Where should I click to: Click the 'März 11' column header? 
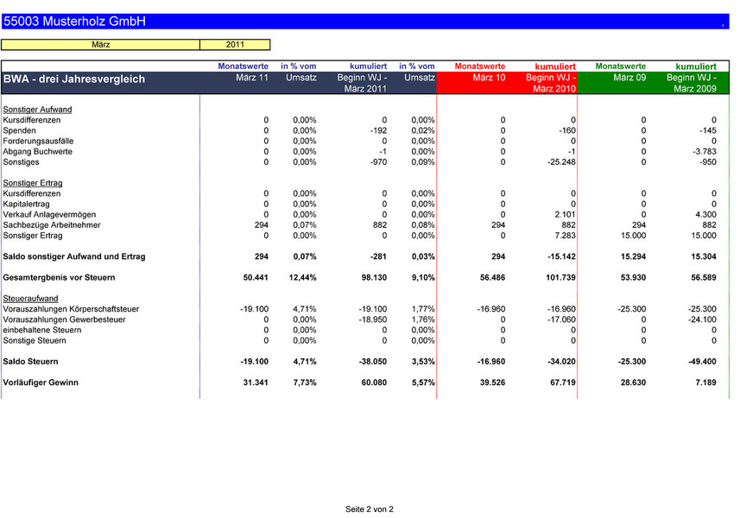coord(252,78)
